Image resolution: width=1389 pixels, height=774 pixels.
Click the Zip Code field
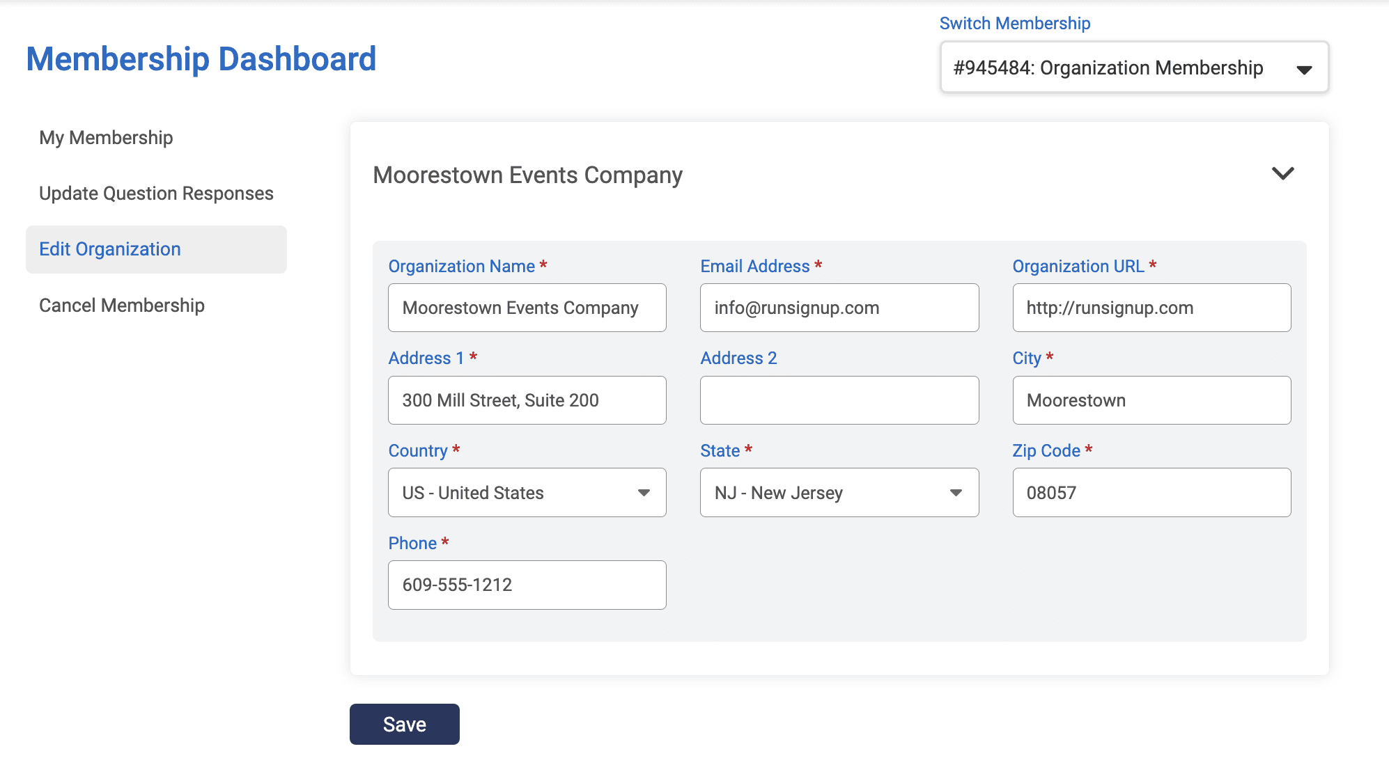1151,493
